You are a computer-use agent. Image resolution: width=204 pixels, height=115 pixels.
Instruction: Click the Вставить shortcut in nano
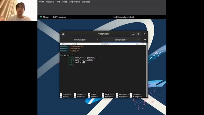coord(108,96)
